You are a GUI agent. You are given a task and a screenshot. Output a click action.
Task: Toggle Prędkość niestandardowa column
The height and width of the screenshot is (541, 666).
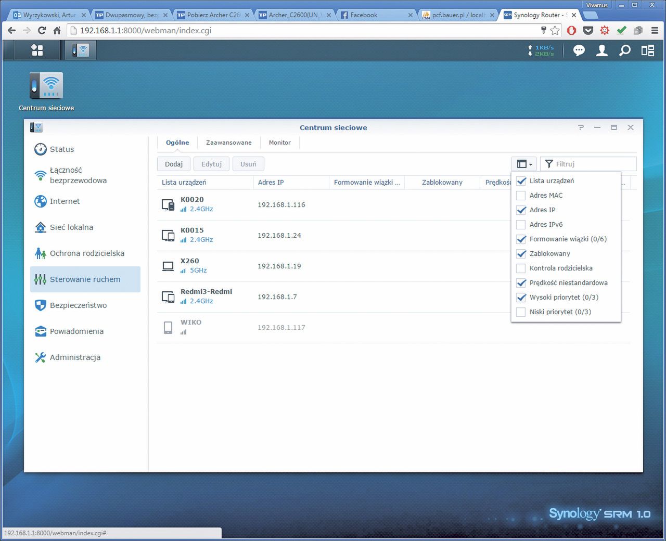pos(521,282)
